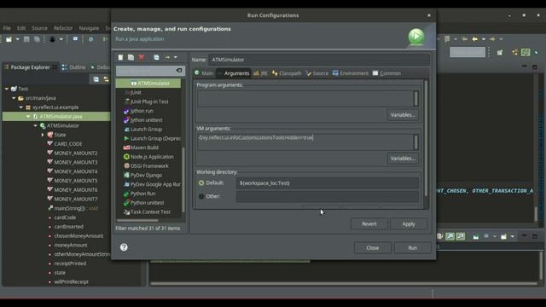
Task: Click Variables button under VM arguments
Action: point(403,159)
